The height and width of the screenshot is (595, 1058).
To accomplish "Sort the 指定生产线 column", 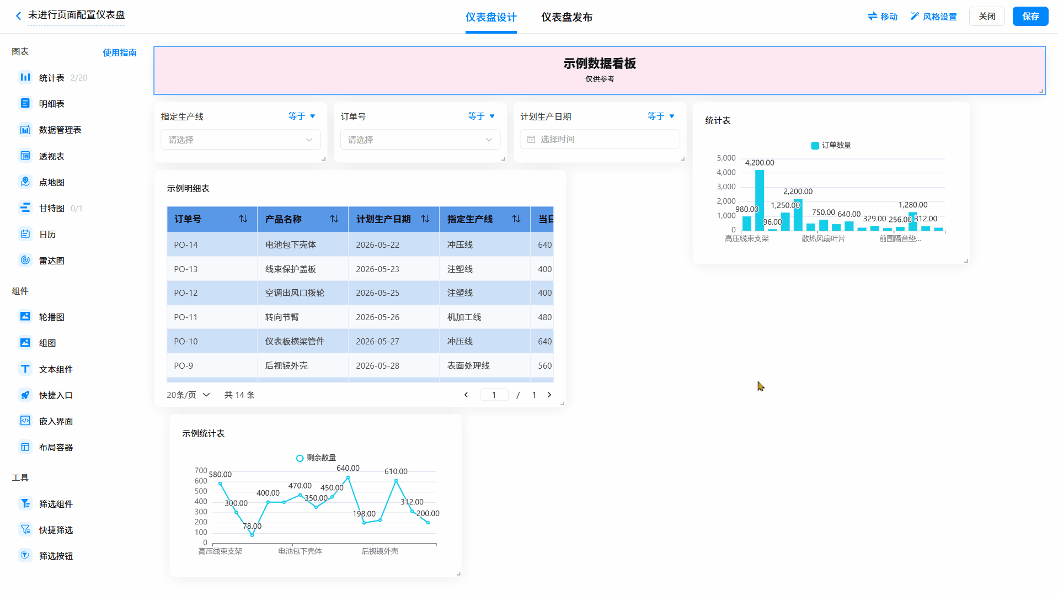I will 516,219.
